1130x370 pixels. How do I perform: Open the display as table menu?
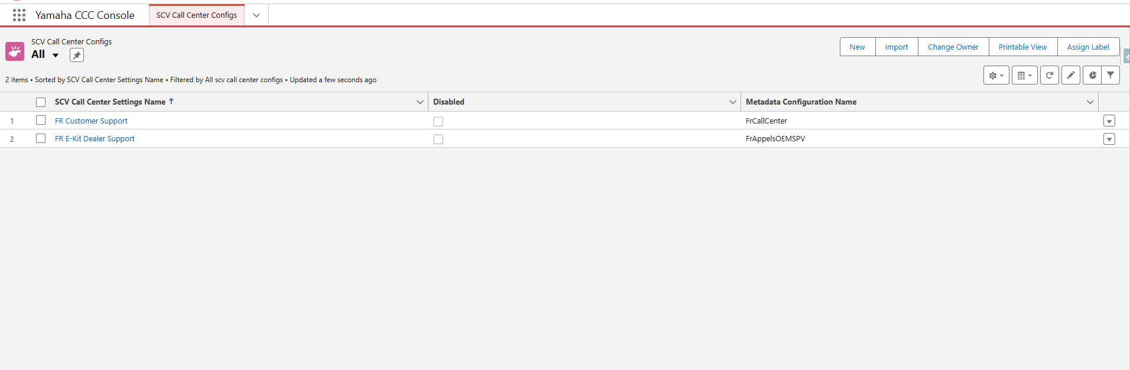point(1024,76)
